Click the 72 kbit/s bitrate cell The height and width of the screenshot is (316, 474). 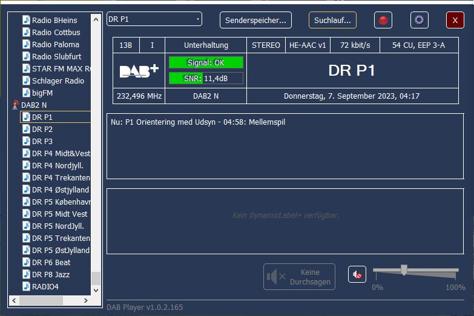pyautogui.click(x=355, y=45)
